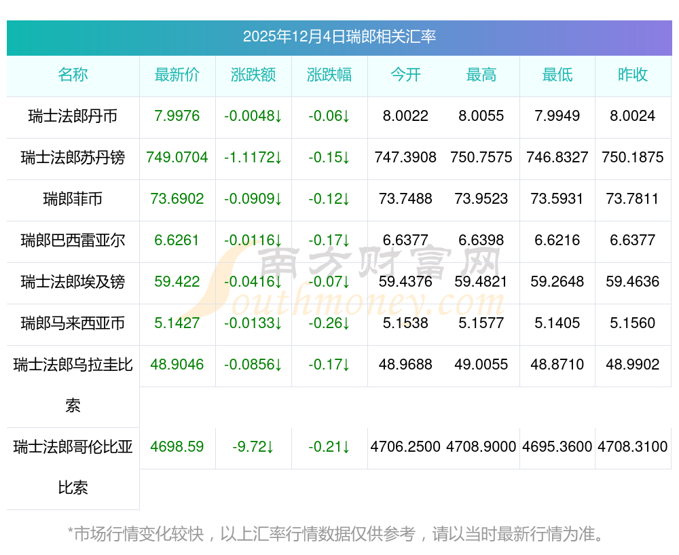
Task: Select highest value 4708.9000
Action: coord(481,447)
